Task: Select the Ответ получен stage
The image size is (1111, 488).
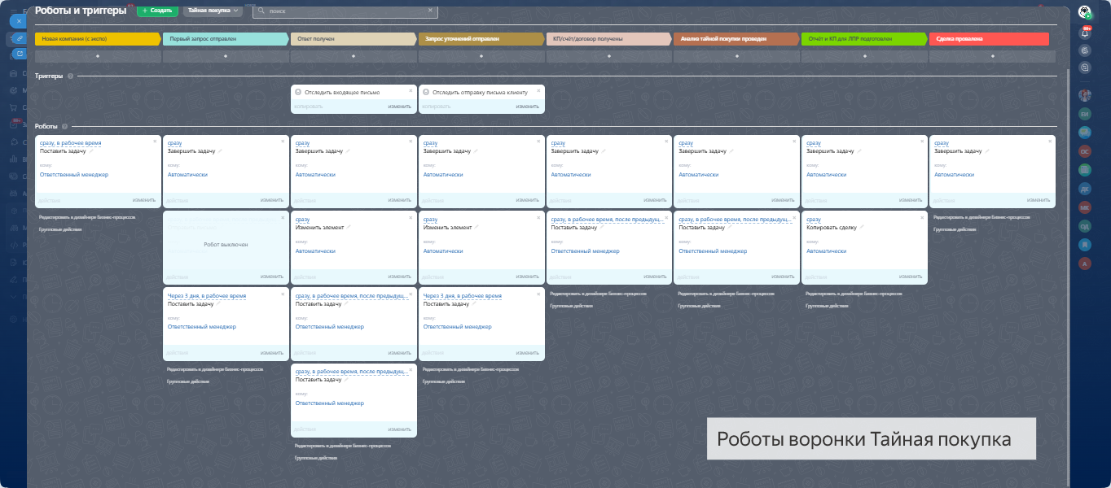Action: point(352,38)
